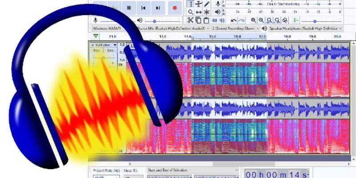This screenshot has height=178, width=356.
Task: Click the Trim audio outside selection icon
Action: pyautogui.click(x=214, y=20)
